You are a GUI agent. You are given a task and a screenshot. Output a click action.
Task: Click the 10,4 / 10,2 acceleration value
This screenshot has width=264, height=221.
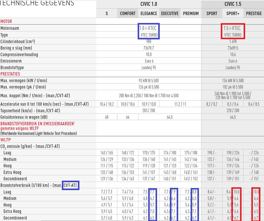[x=107, y=104]
